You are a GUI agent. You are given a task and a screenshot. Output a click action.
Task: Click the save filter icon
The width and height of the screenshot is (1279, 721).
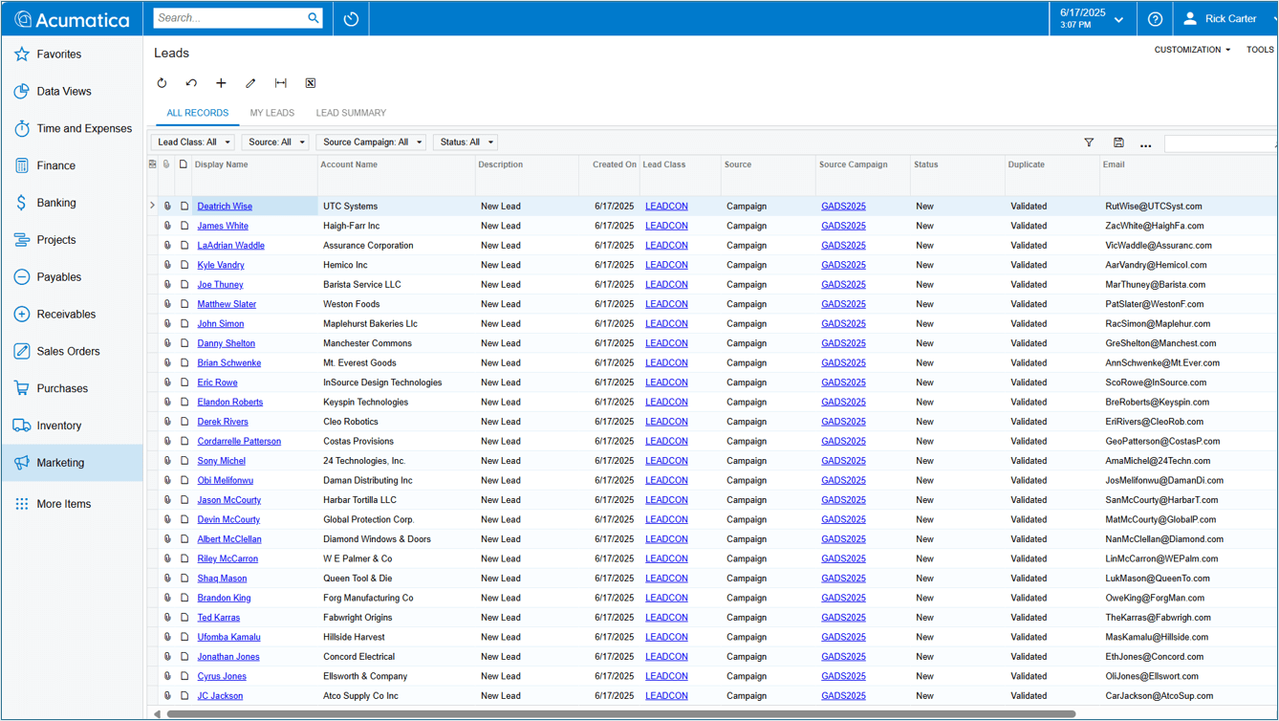(x=1118, y=142)
